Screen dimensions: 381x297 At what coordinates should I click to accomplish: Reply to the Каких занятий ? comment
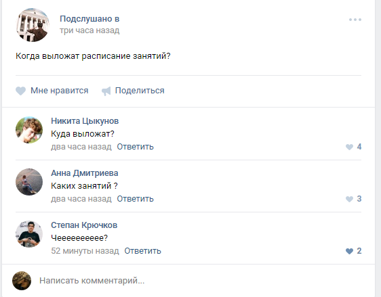point(136,199)
